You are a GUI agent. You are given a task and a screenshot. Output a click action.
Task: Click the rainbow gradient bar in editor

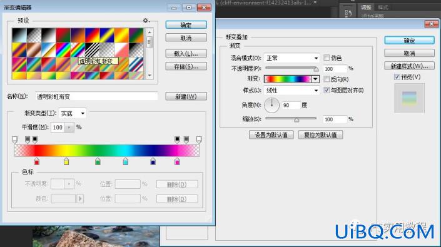107,151
